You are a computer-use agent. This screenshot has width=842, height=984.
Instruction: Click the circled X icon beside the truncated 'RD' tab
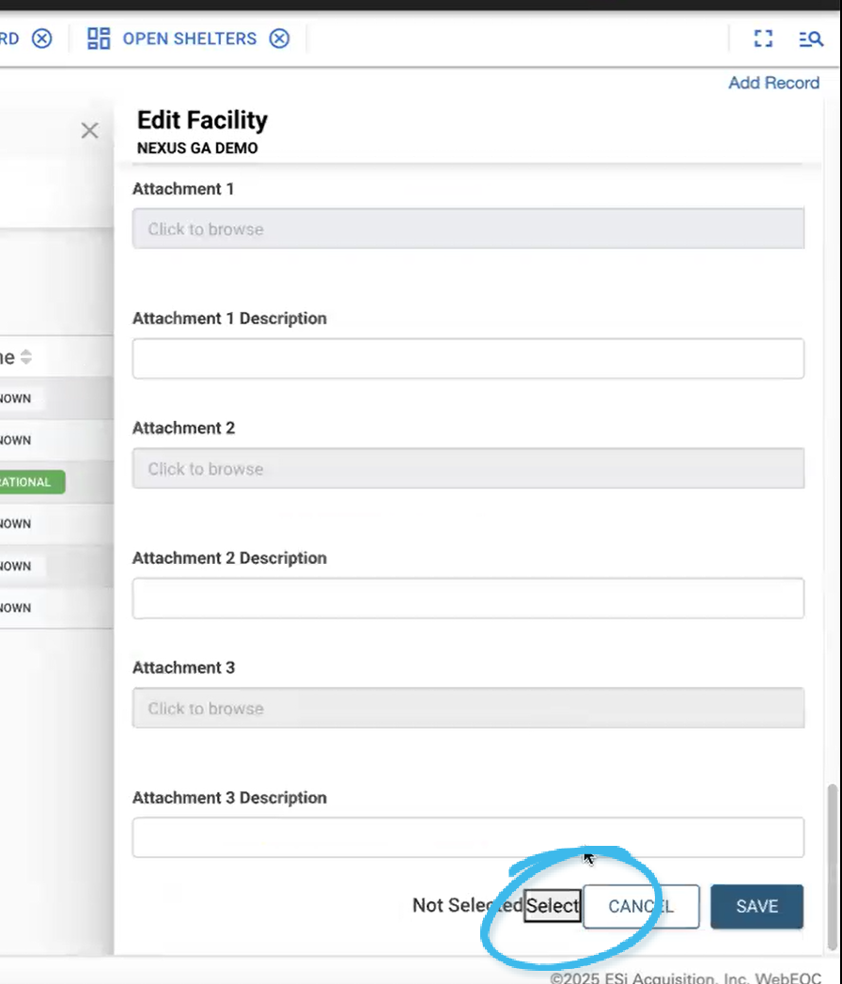click(42, 39)
